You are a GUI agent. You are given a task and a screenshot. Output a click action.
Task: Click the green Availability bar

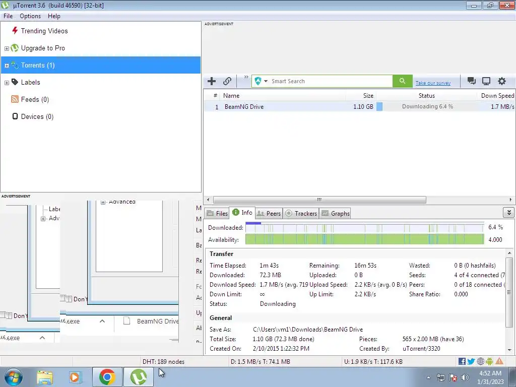pyautogui.click(x=365, y=239)
